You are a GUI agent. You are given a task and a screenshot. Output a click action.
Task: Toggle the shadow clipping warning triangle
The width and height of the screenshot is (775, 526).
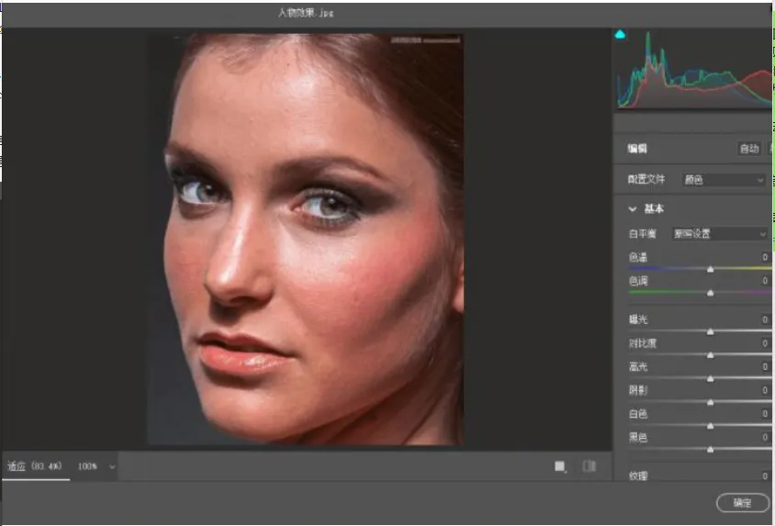[620, 34]
